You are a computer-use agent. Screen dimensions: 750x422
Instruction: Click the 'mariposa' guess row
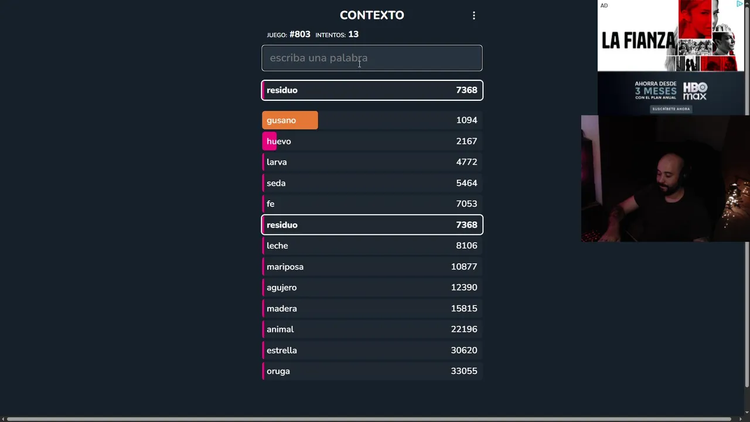[372, 267]
